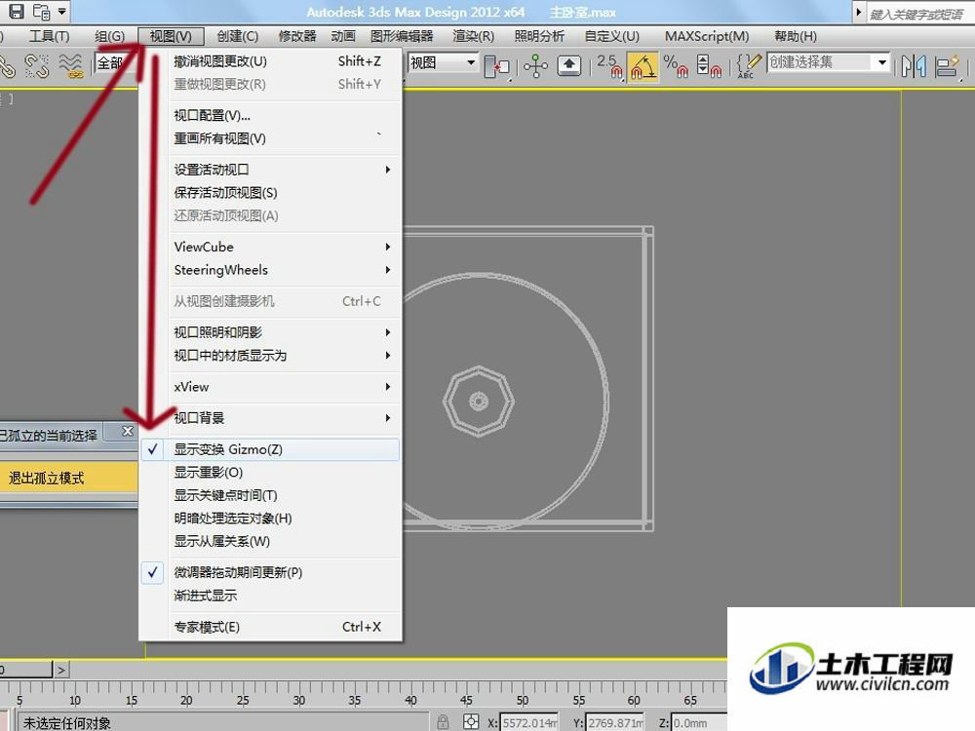Uncheck 显示变换 Gizmo(Z) option

[270, 449]
